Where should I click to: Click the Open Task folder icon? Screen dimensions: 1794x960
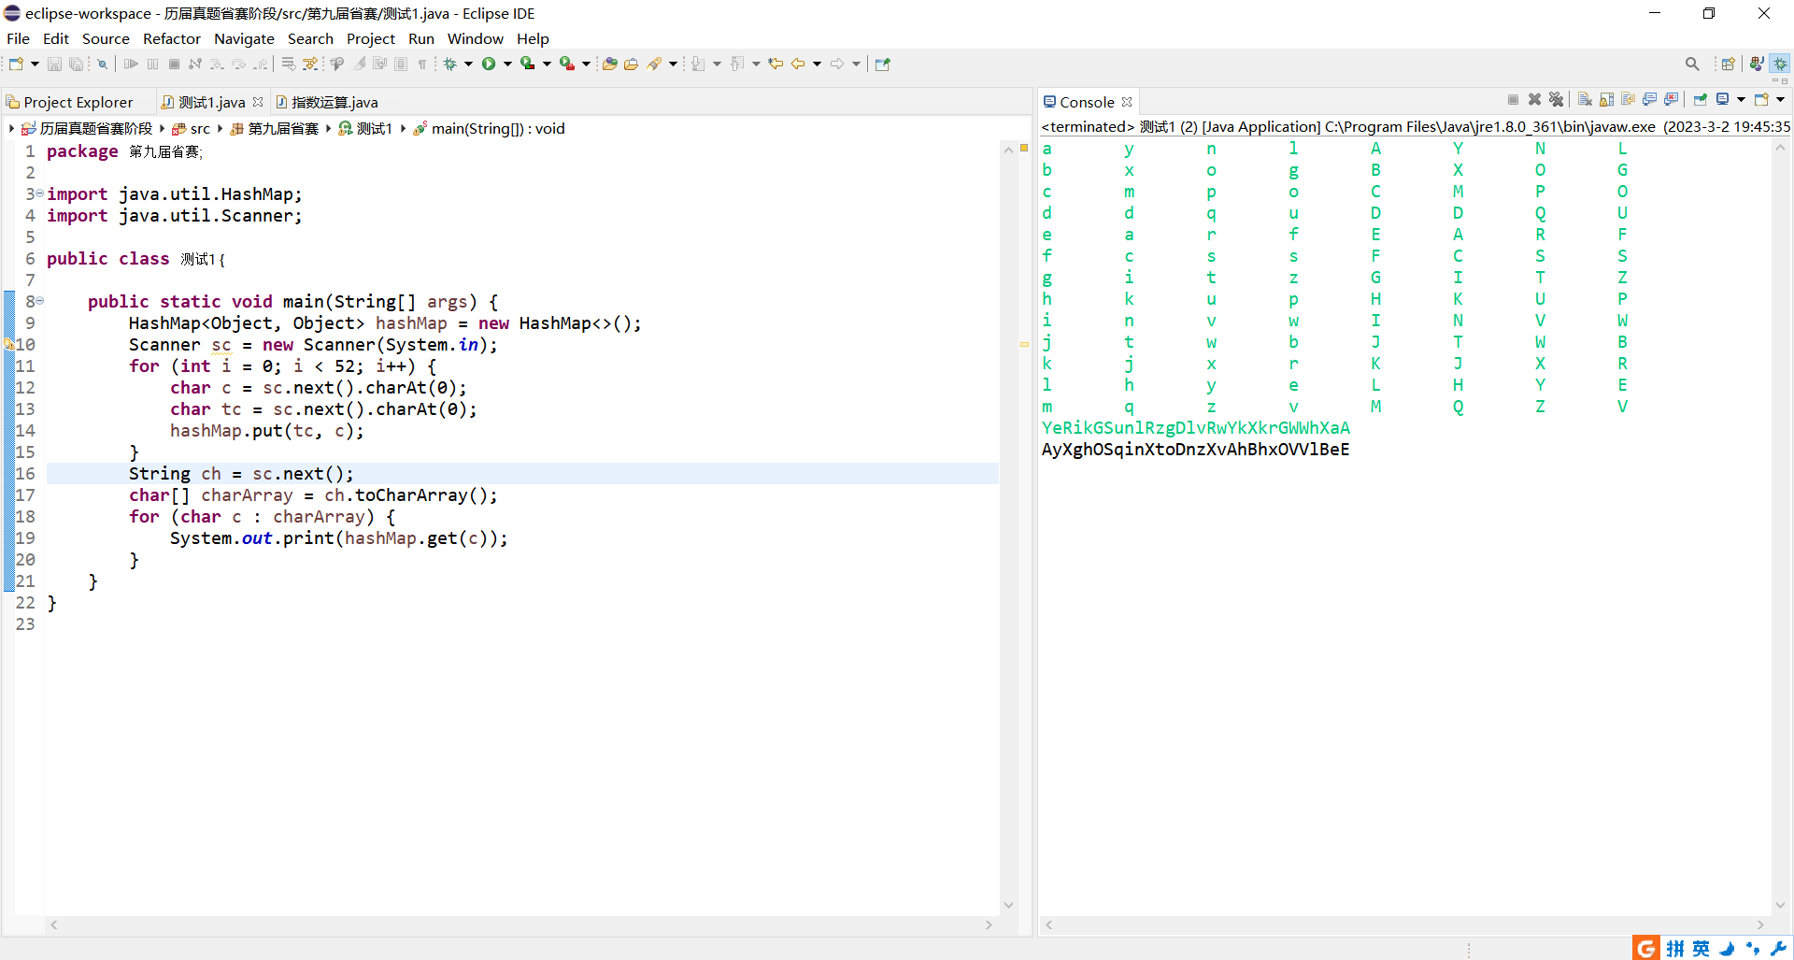pos(631,64)
